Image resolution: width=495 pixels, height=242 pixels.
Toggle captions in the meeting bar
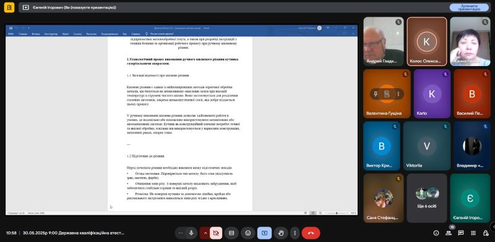click(231, 233)
